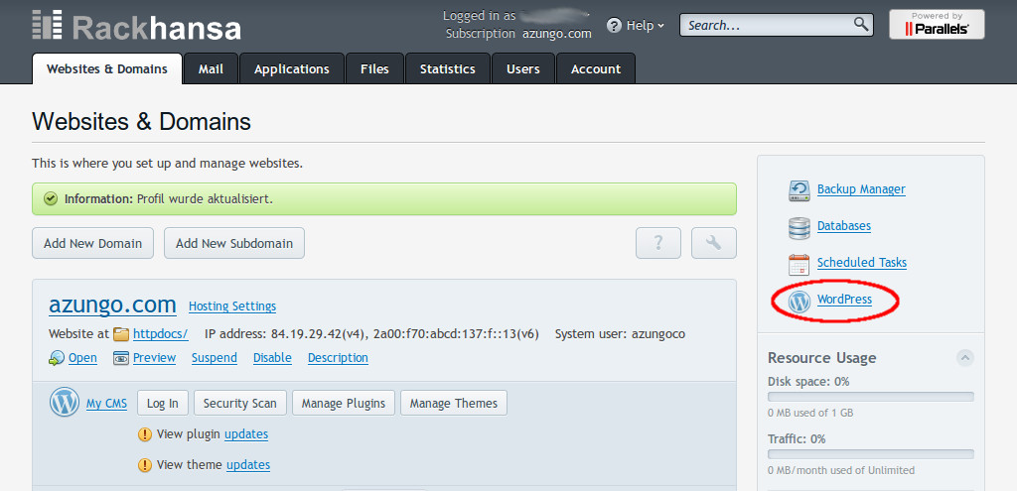
Task: Click the Add New Subdomain button
Action: pyautogui.click(x=234, y=244)
